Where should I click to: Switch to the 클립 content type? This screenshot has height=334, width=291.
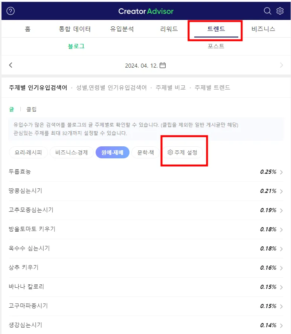31,109
